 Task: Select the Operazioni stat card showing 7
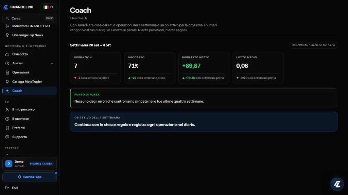pyautogui.click(x=95, y=68)
